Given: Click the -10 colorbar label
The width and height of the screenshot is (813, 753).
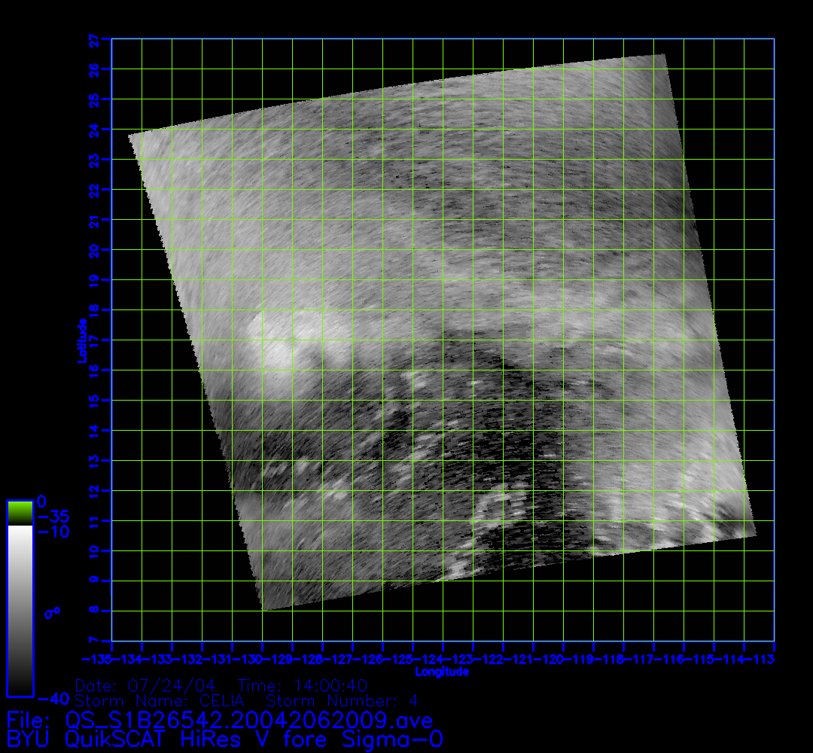Looking at the screenshot, I should click(x=53, y=532).
